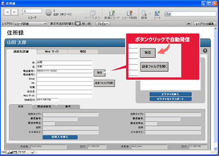The height and width of the screenshot is (156, 219).
Task: Toggle the status toolbar icon
Action: (15, 152)
